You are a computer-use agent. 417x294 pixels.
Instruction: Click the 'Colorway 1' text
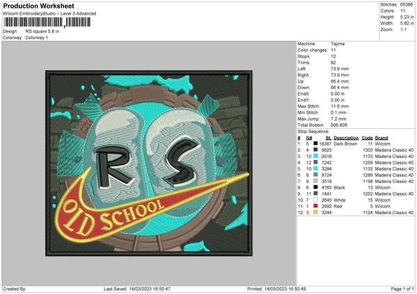pos(38,37)
